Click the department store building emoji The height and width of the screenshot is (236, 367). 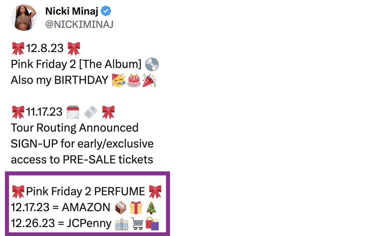121,224
